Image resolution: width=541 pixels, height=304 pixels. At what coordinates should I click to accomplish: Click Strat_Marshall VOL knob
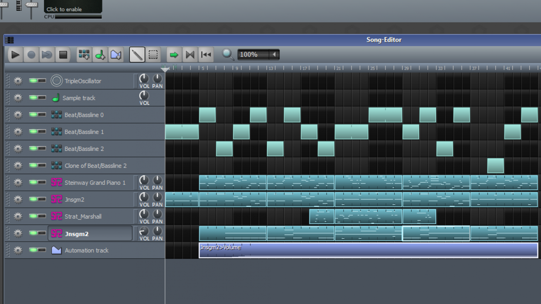pyautogui.click(x=144, y=214)
